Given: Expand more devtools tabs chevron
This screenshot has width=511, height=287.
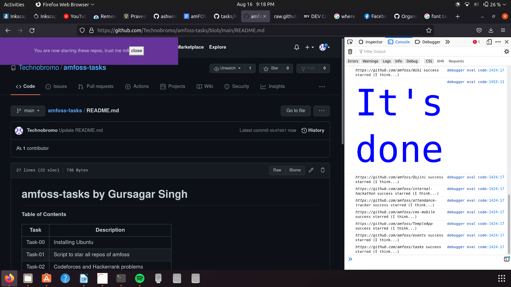Looking at the screenshot, I should tap(447, 42).
